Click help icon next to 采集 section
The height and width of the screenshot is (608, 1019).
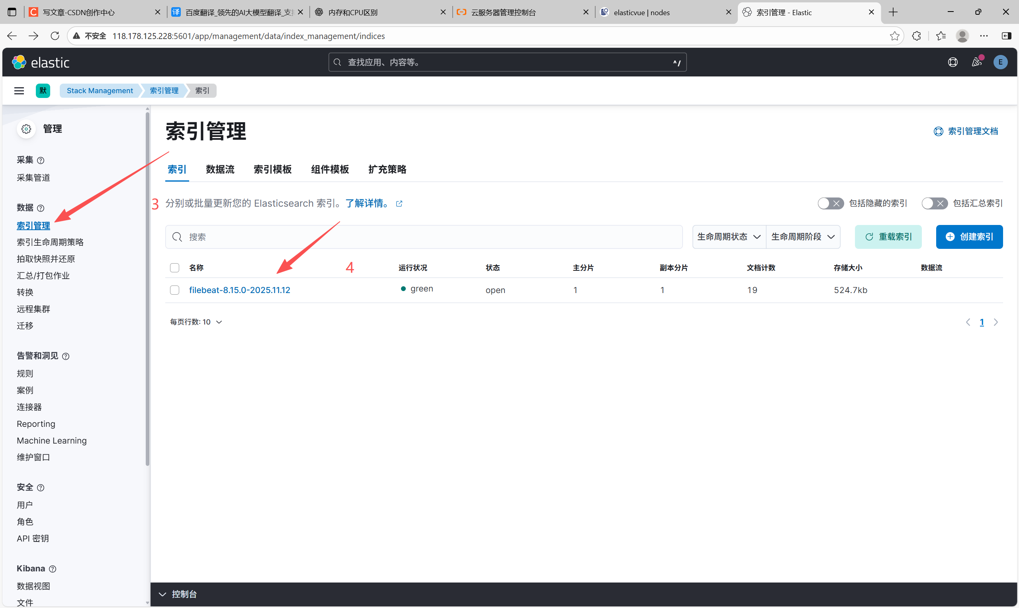(x=41, y=160)
